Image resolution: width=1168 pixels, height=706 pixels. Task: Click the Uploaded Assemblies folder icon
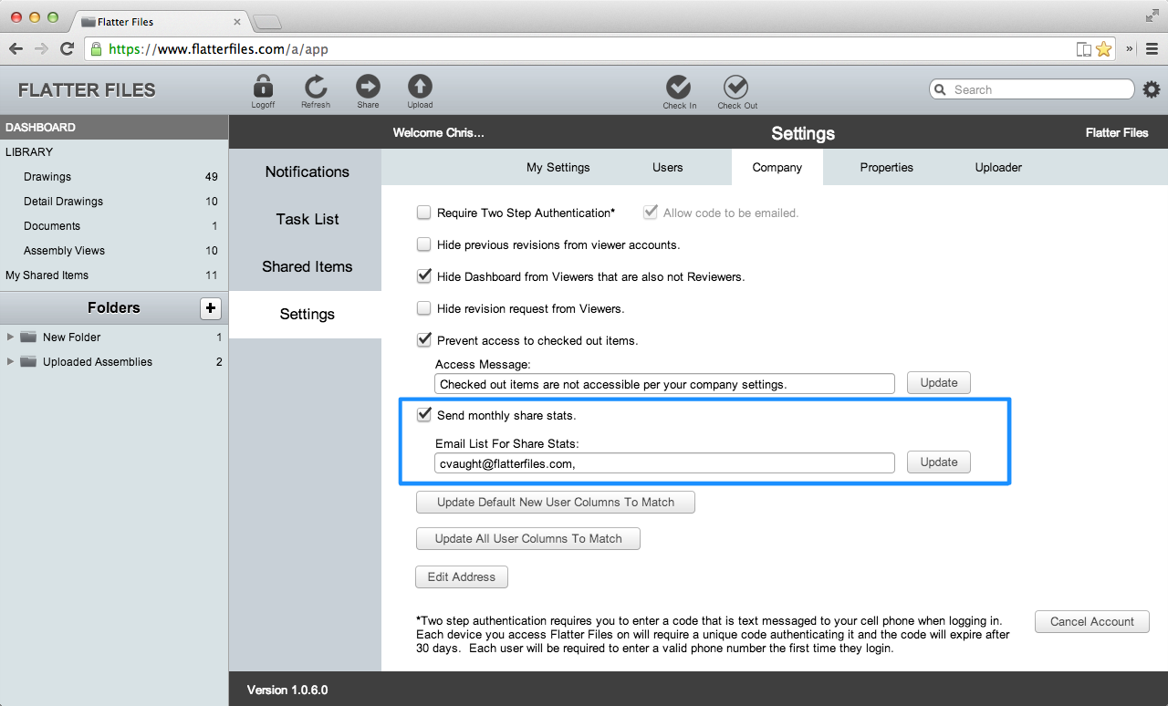(x=28, y=362)
